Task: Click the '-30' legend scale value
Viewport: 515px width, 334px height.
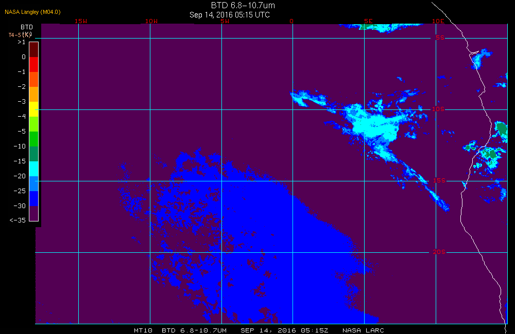Action: click(x=20, y=206)
